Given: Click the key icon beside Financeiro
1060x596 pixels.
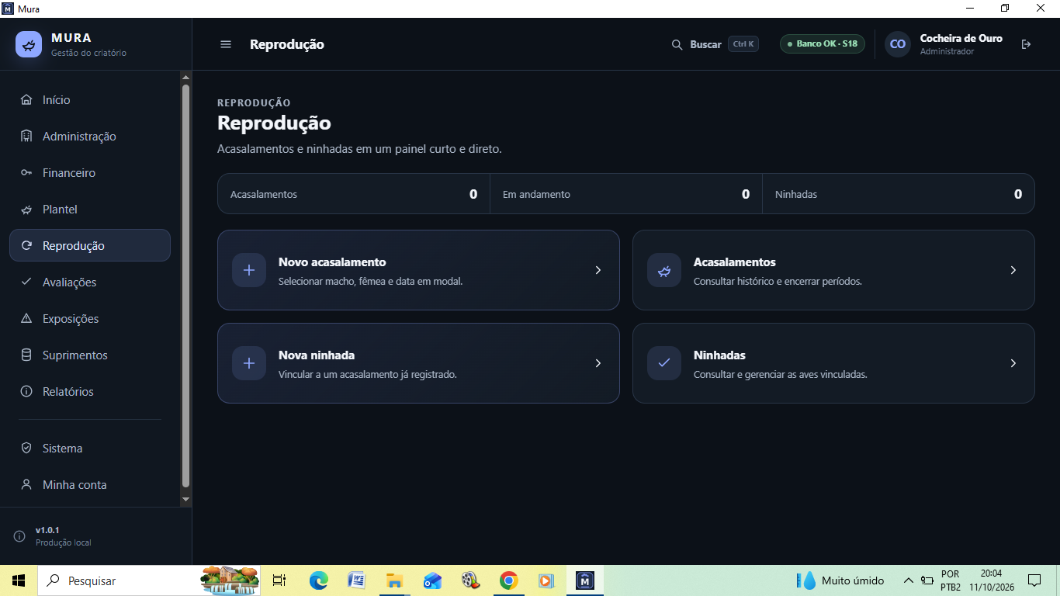Looking at the screenshot, I should pyautogui.click(x=26, y=172).
